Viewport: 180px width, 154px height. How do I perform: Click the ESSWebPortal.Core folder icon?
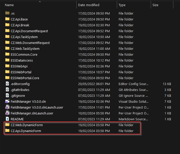click(x=7, y=78)
